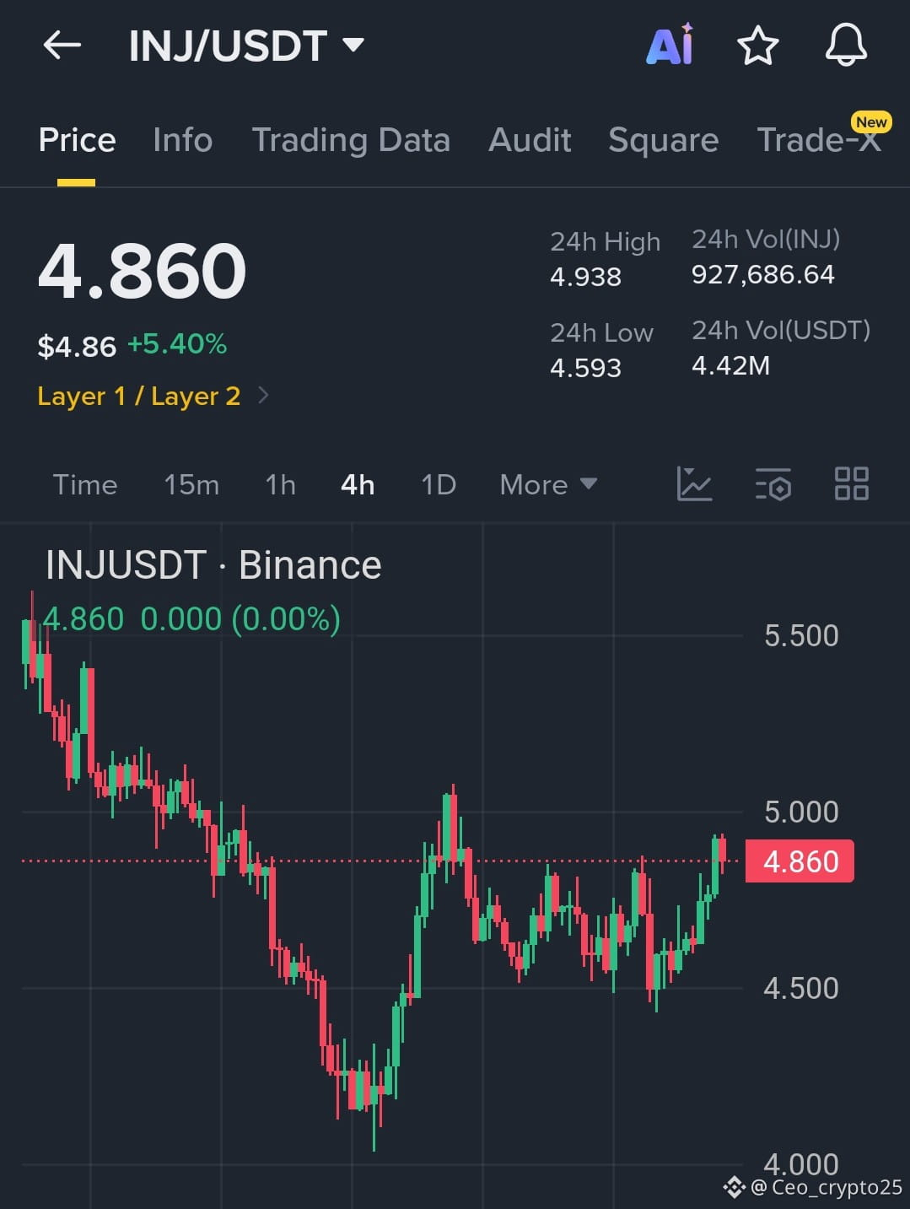Select the 15m interval
The height and width of the screenshot is (1209, 910).
pos(191,484)
